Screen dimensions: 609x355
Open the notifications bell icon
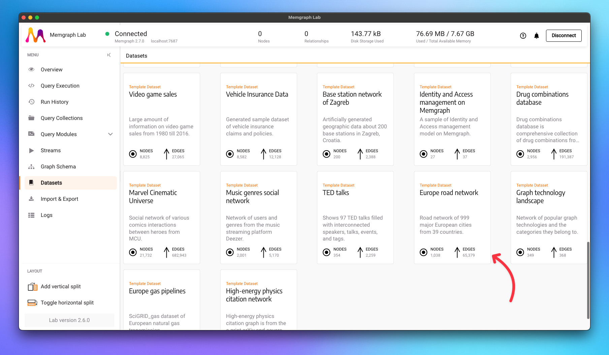(537, 36)
